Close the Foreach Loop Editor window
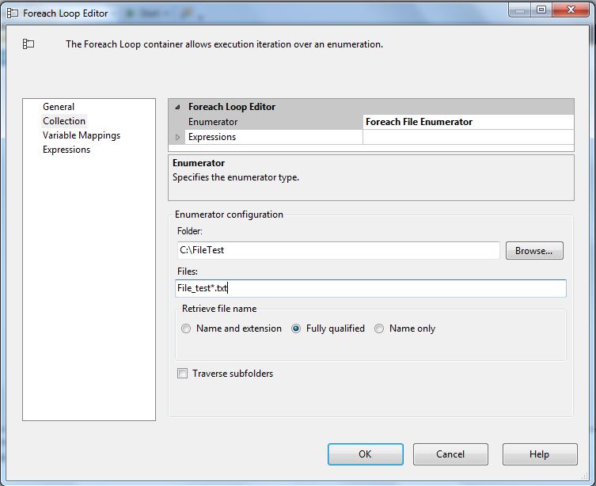This screenshot has width=596, height=486. [x=571, y=10]
